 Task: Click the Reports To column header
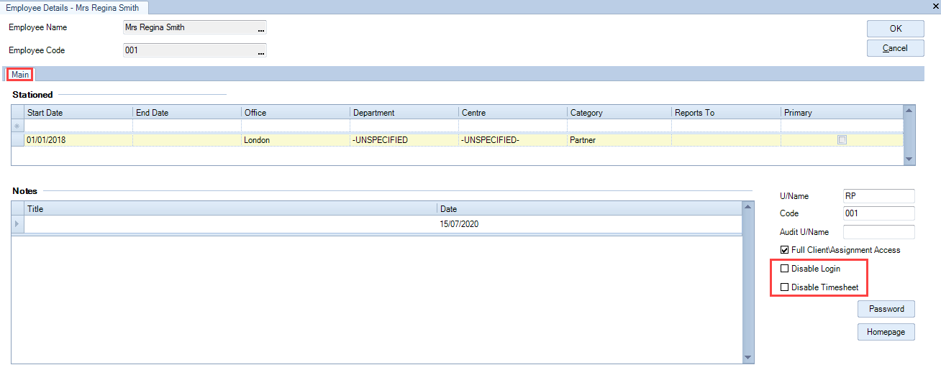coord(727,113)
